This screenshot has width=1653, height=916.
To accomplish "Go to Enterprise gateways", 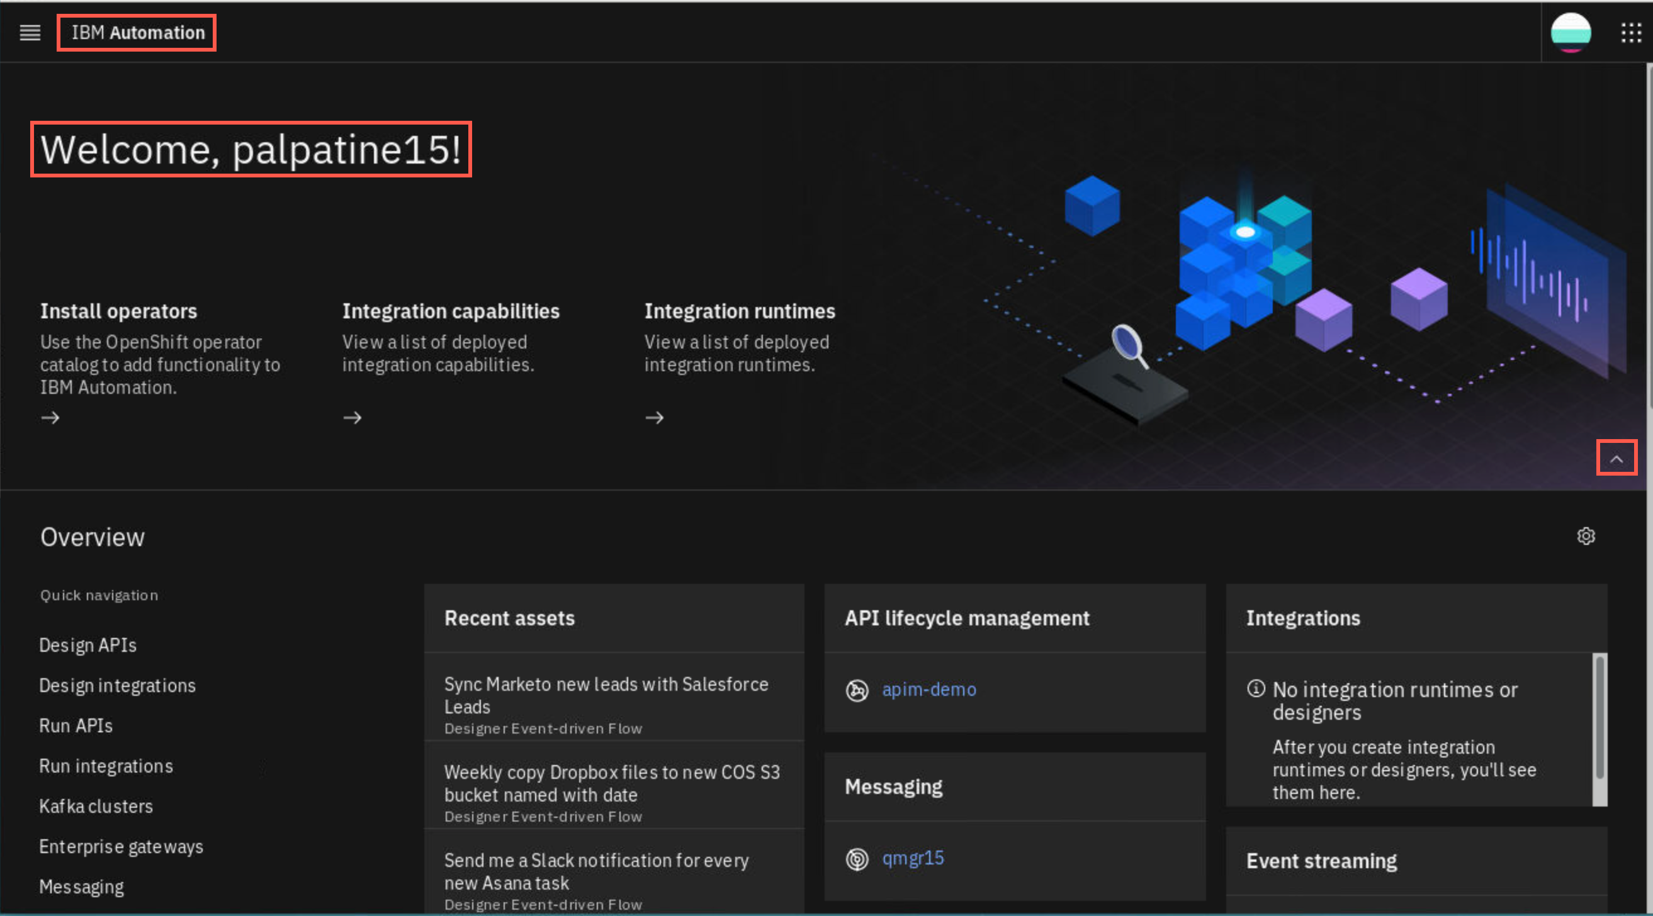I will (121, 846).
